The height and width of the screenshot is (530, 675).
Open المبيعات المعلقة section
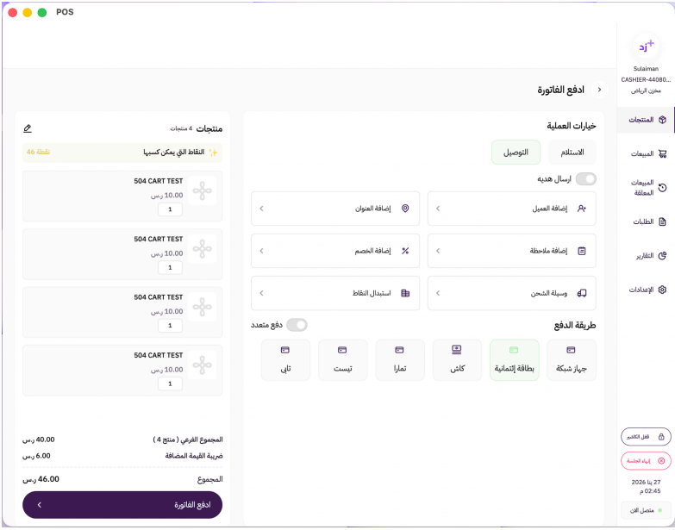pyautogui.click(x=646, y=188)
